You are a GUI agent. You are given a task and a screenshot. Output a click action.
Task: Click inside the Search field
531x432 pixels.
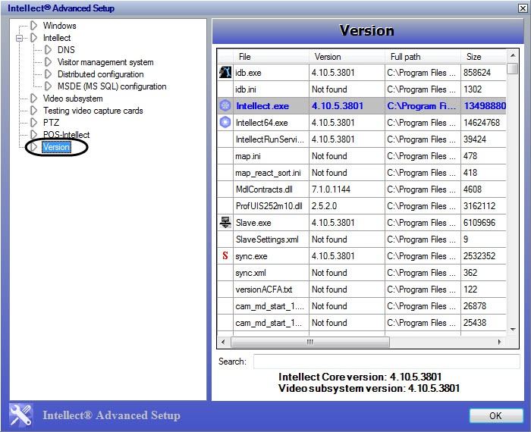(386, 362)
